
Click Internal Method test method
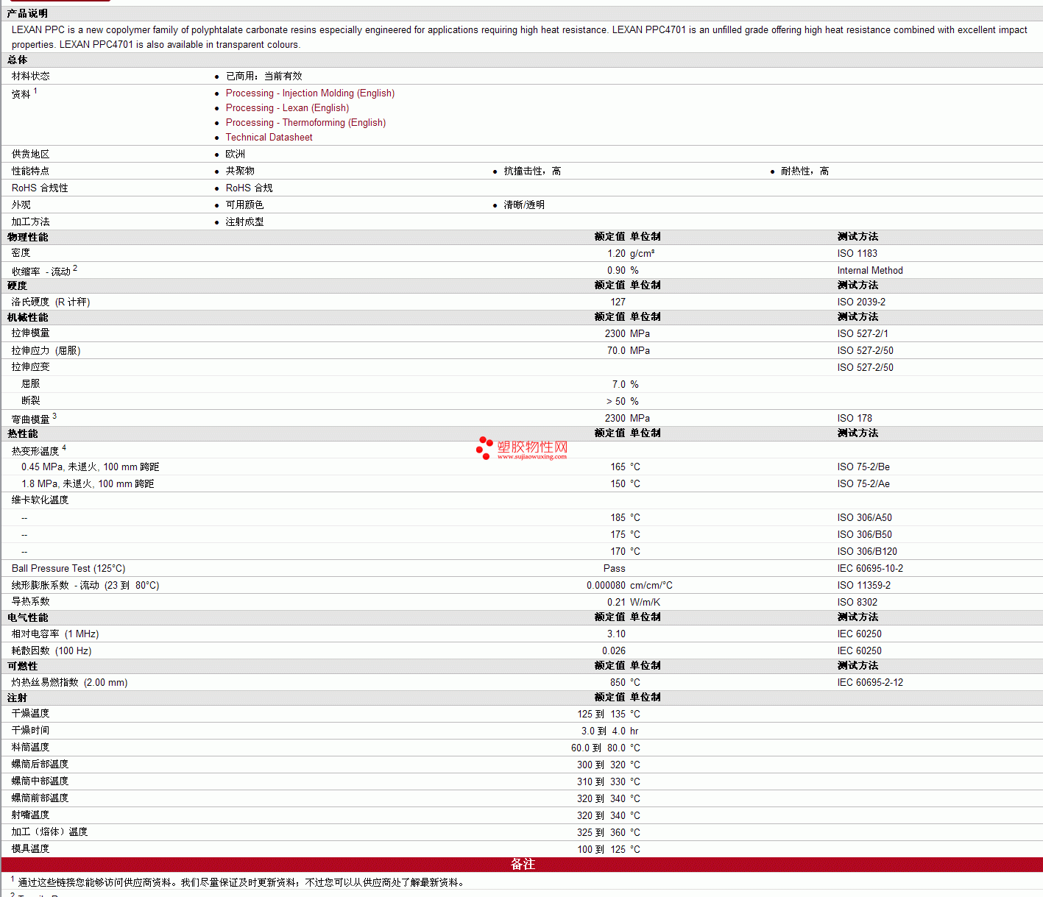pos(870,271)
